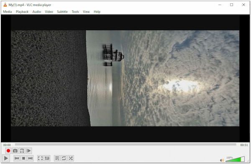
Task: Stop playback
Action: click(x=23, y=158)
